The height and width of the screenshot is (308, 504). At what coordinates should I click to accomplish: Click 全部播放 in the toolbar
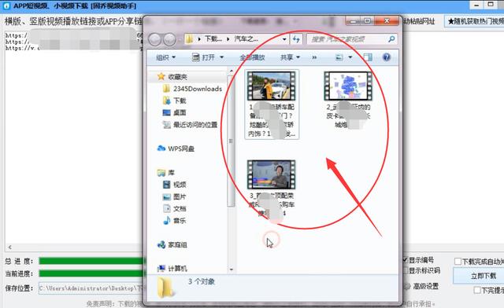(x=252, y=57)
